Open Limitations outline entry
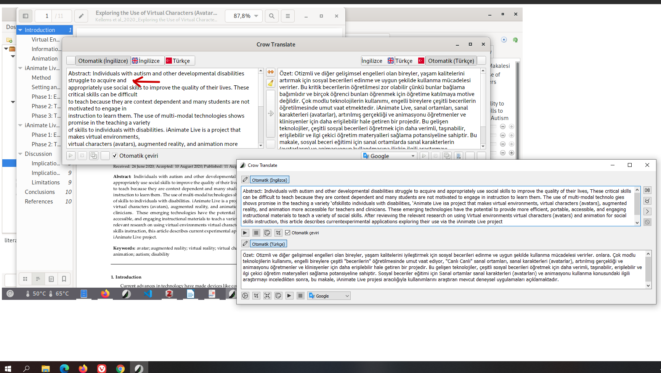 [46, 182]
